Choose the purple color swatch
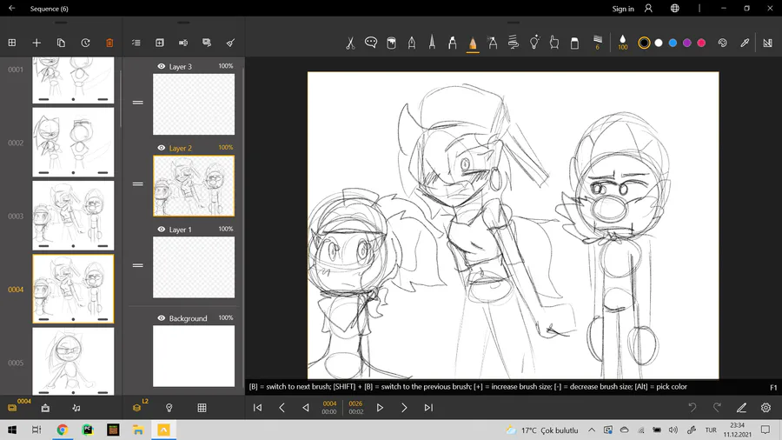This screenshot has height=440, width=782. click(686, 43)
